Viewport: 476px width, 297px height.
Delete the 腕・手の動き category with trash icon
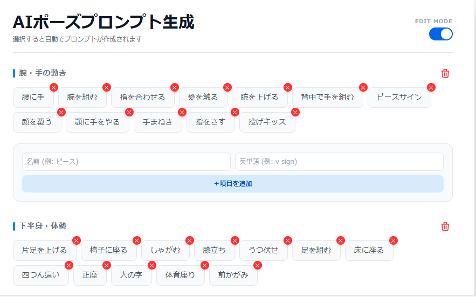(445, 73)
